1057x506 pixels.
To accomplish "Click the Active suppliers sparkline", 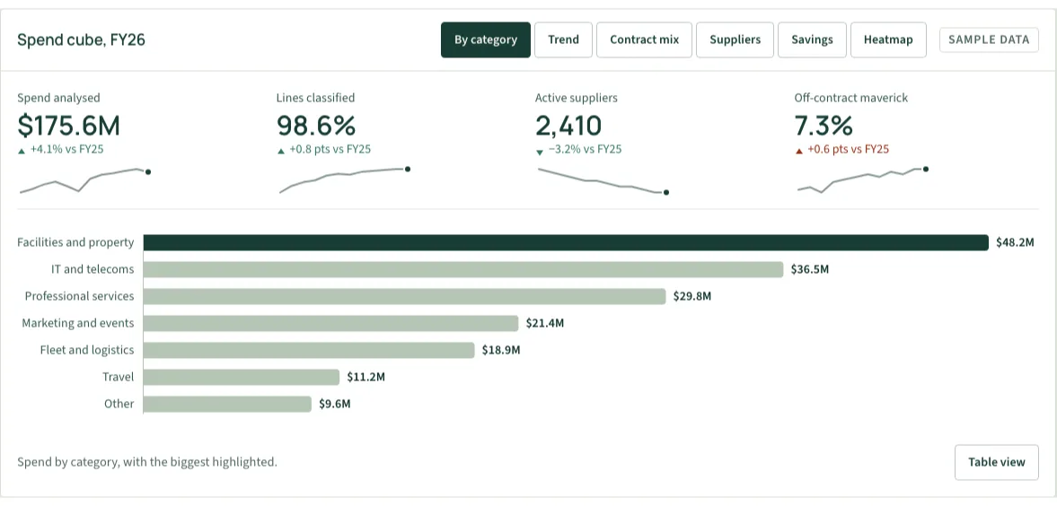I will (x=603, y=180).
